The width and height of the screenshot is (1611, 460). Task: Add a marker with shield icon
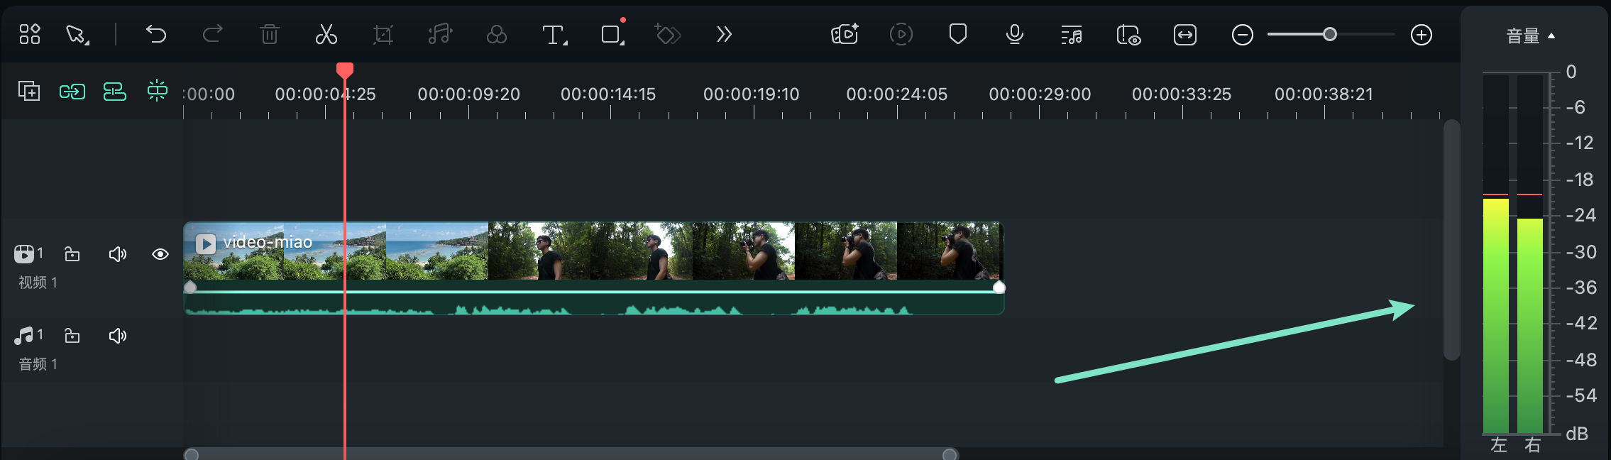(x=958, y=34)
